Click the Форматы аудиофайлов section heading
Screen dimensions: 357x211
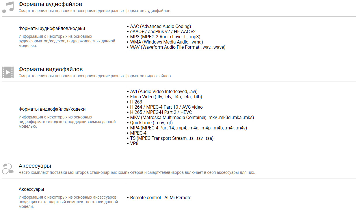click(x=50, y=4)
